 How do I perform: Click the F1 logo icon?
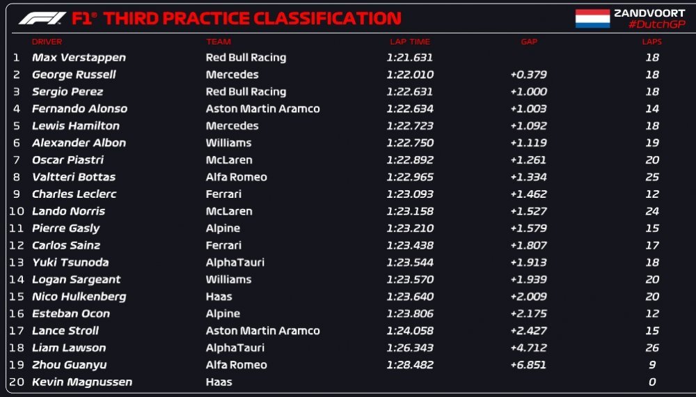pyautogui.click(x=42, y=18)
